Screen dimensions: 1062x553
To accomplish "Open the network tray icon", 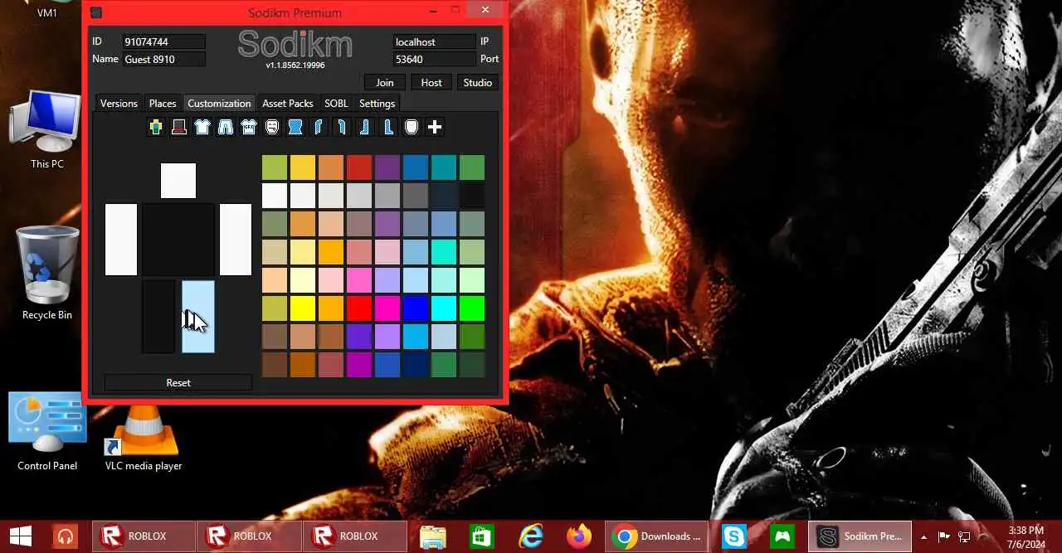I will click(x=964, y=536).
